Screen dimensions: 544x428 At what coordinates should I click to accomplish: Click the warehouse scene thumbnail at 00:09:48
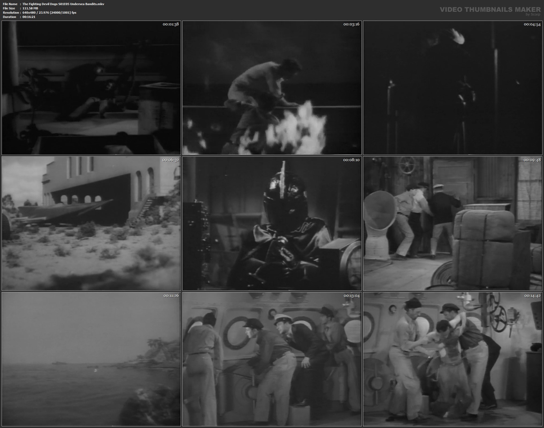point(452,224)
